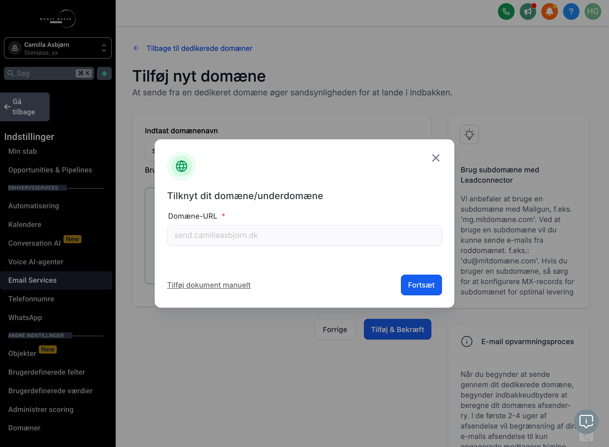Open the megaphone announcements icon

coord(528,11)
